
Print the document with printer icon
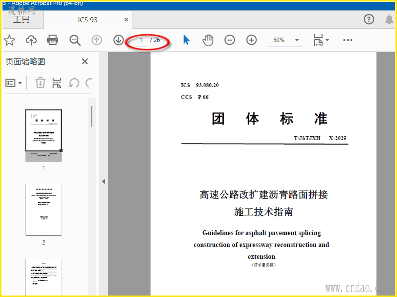click(53, 40)
